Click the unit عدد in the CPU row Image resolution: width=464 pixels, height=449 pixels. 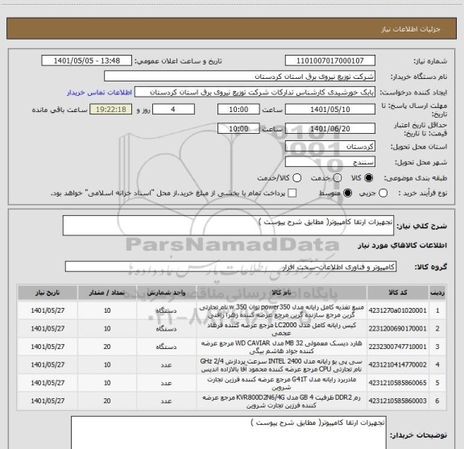[x=166, y=365]
